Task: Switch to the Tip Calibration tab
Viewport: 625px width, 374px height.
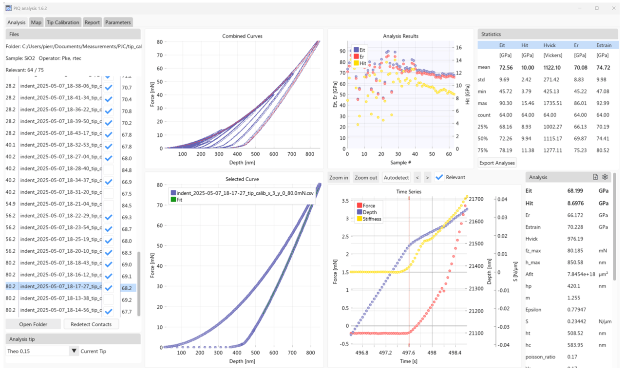Action: click(63, 22)
